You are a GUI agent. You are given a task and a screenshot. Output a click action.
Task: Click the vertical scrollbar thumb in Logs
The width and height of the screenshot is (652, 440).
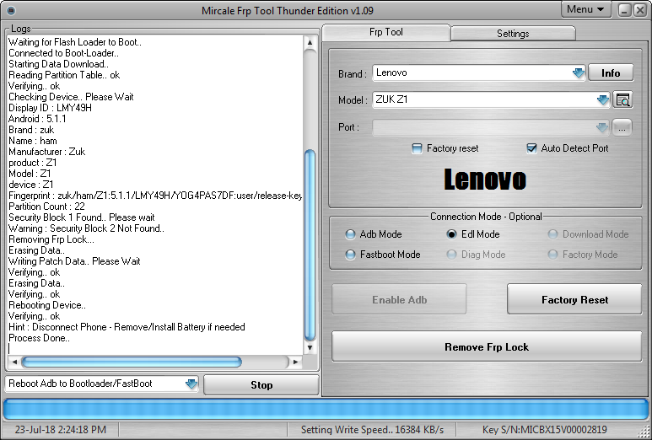(310, 245)
